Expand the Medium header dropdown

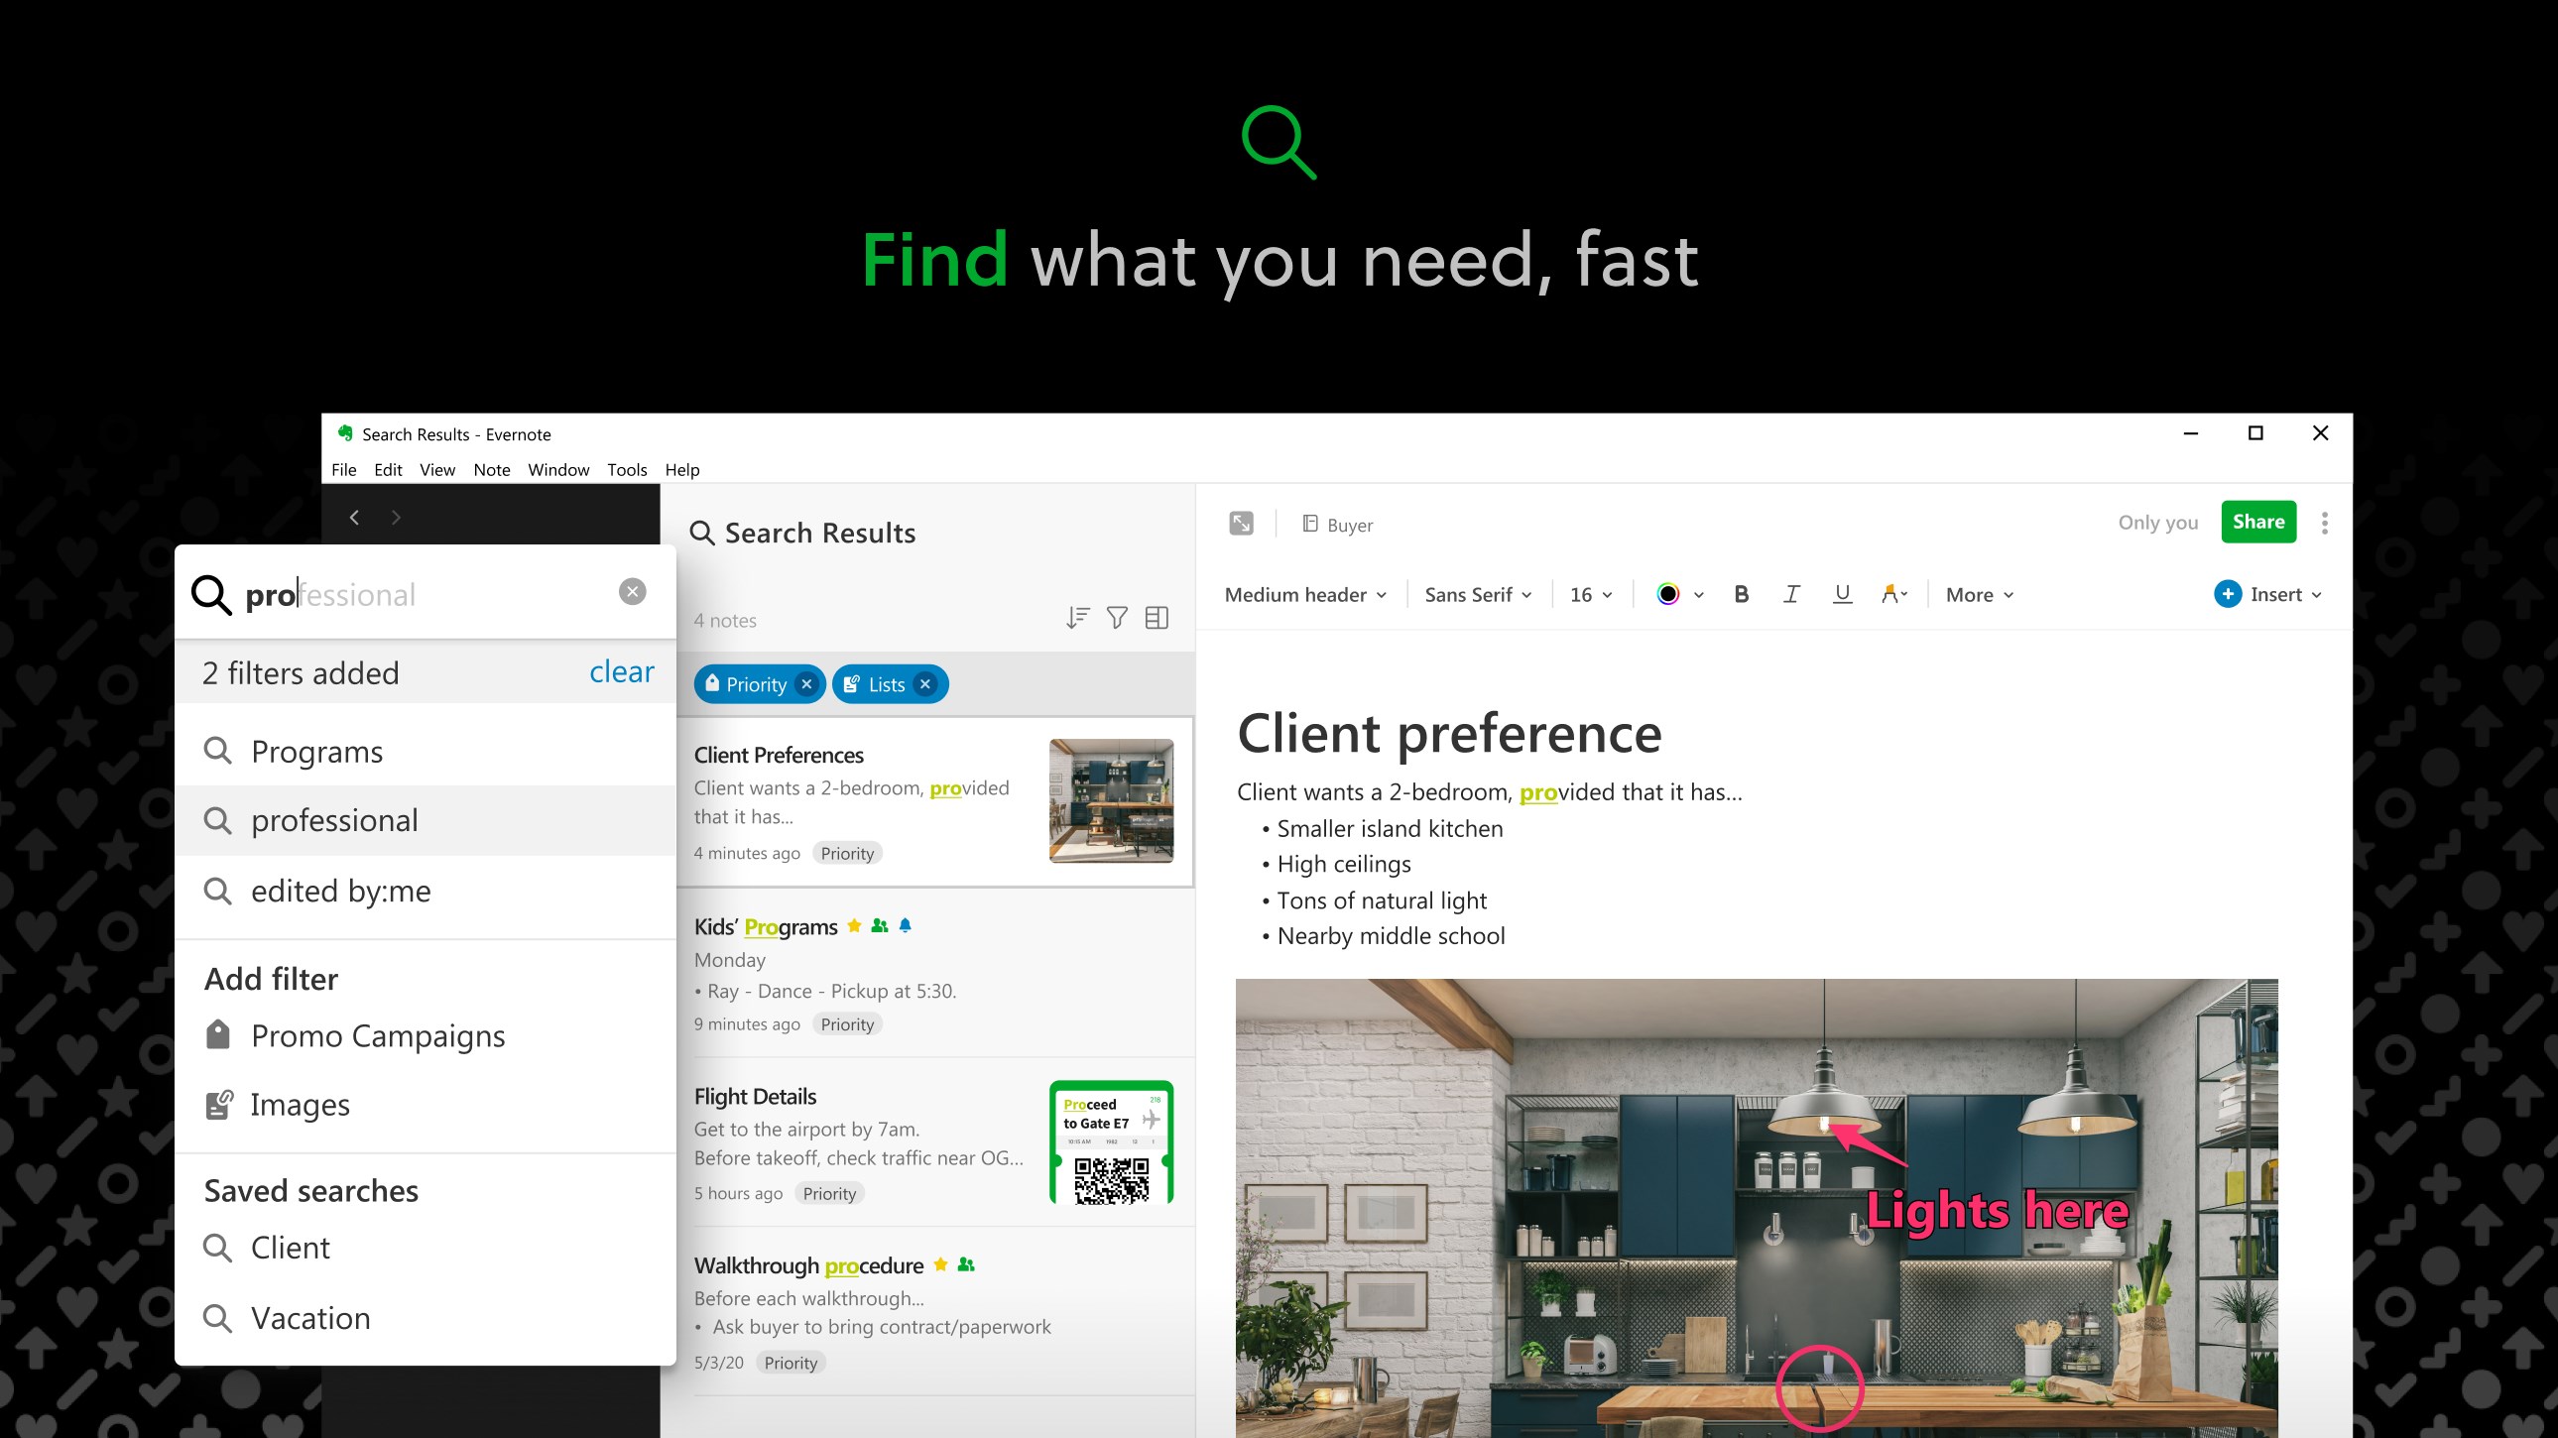(1305, 593)
